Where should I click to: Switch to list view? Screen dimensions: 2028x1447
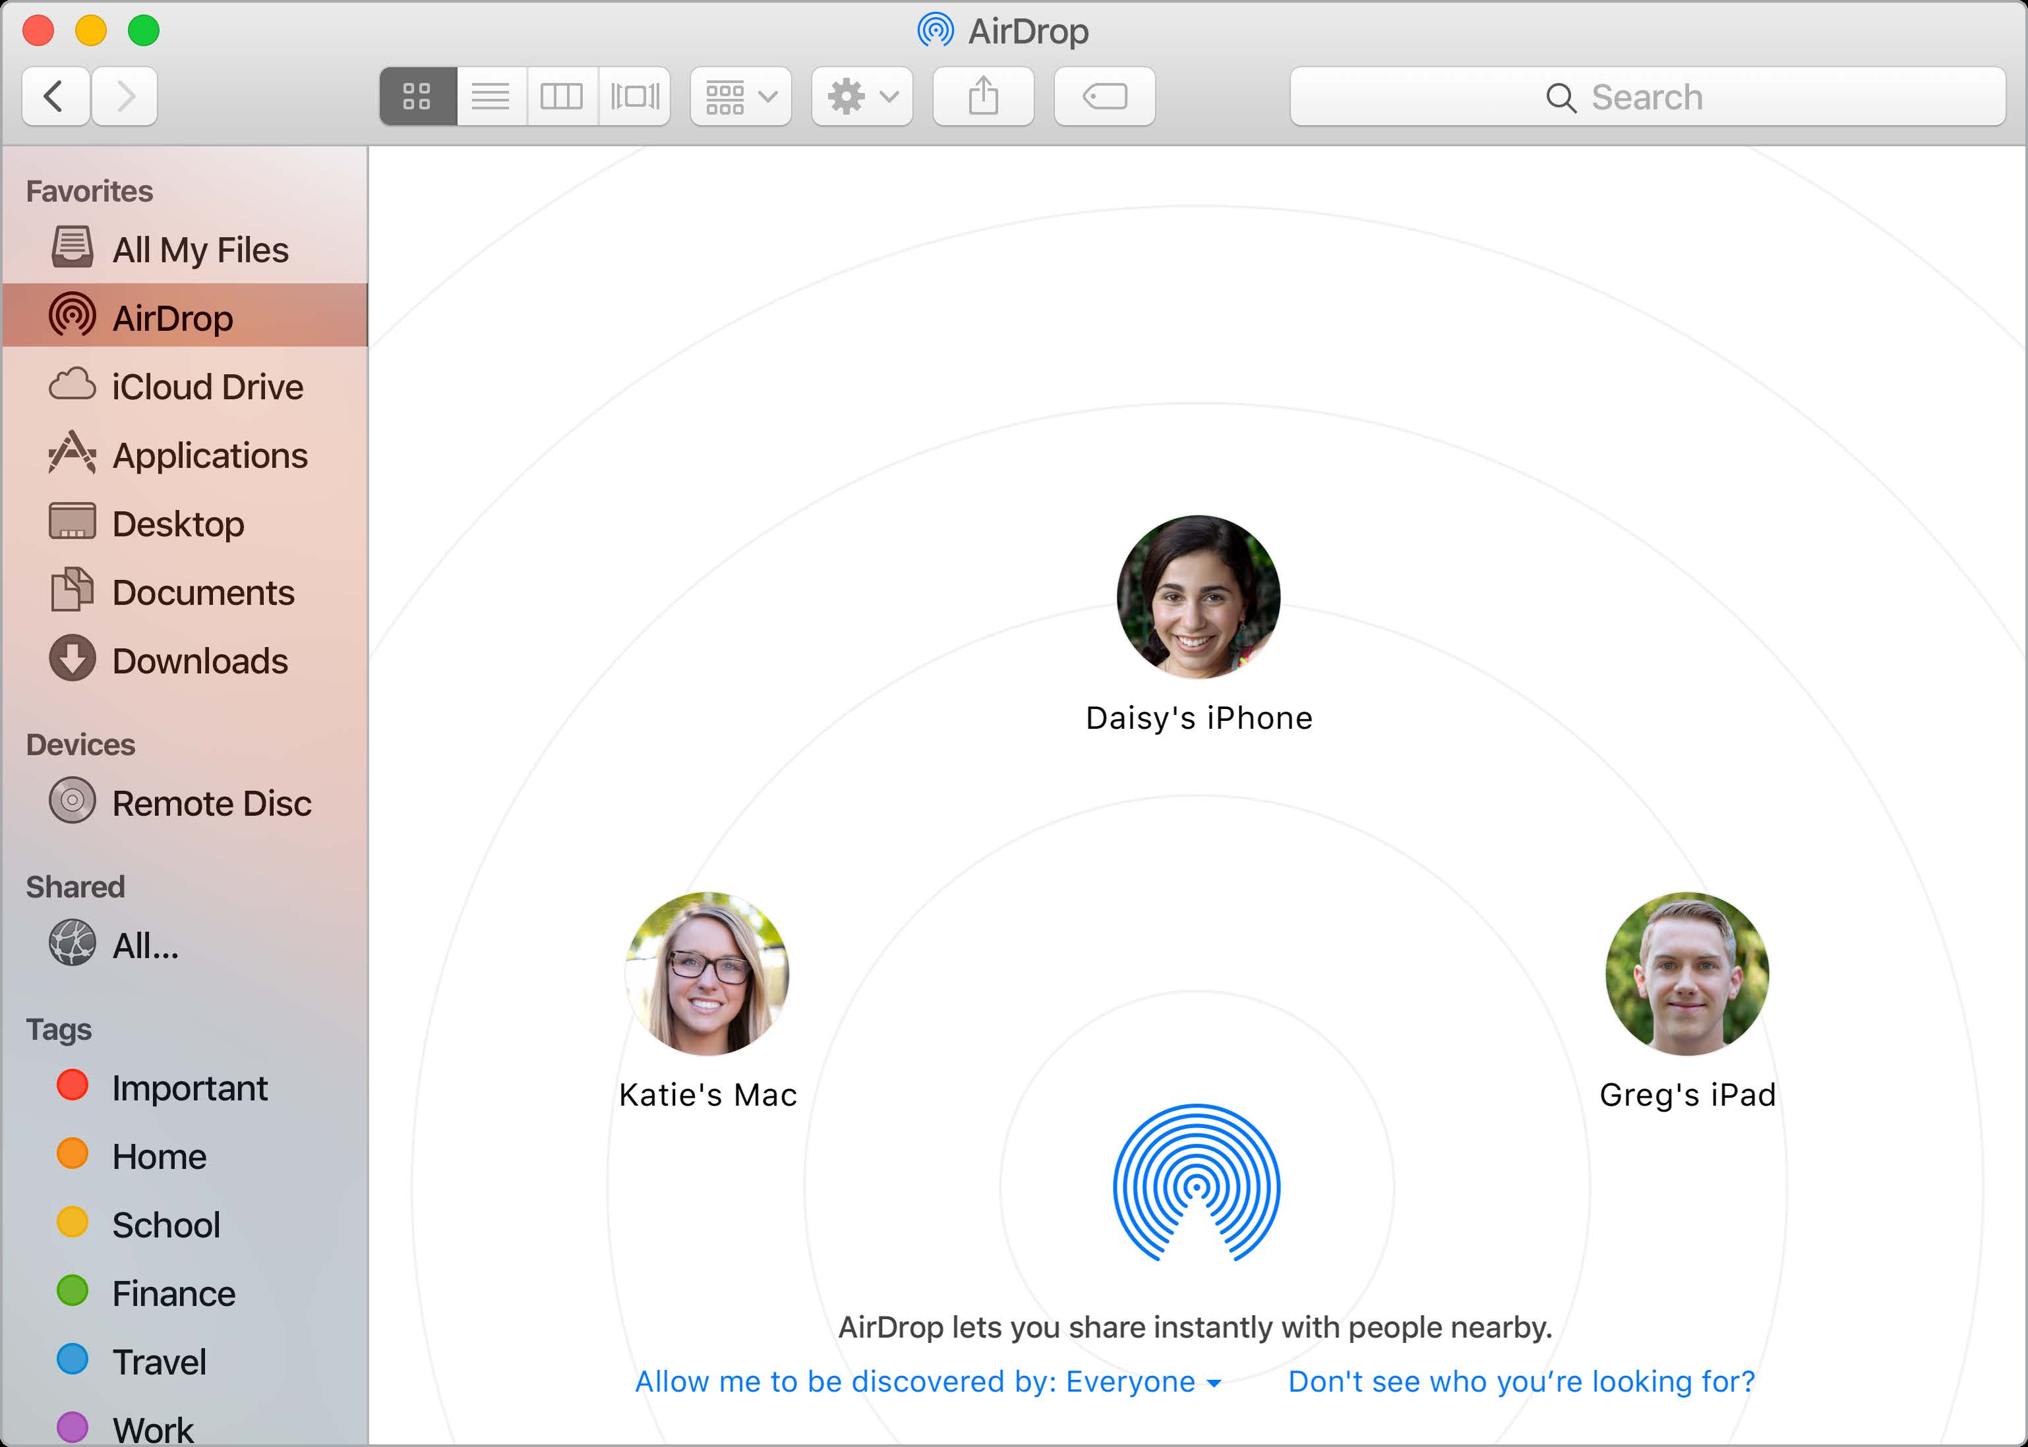[x=491, y=96]
